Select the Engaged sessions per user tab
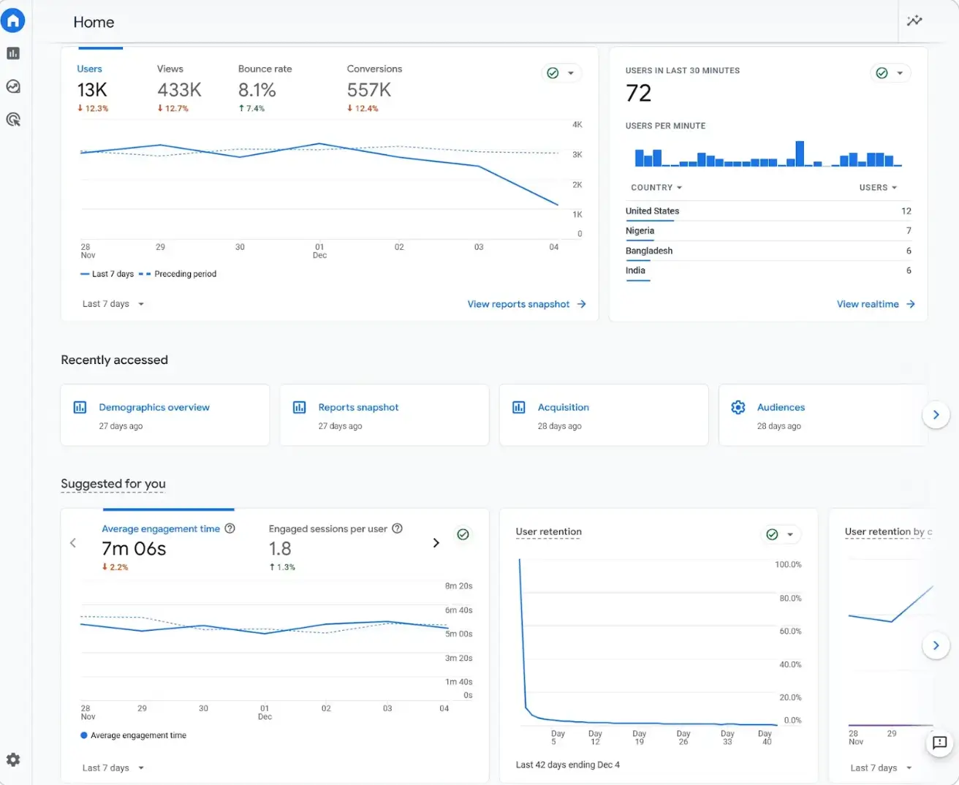Image resolution: width=959 pixels, height=785 pixels. 329,528
